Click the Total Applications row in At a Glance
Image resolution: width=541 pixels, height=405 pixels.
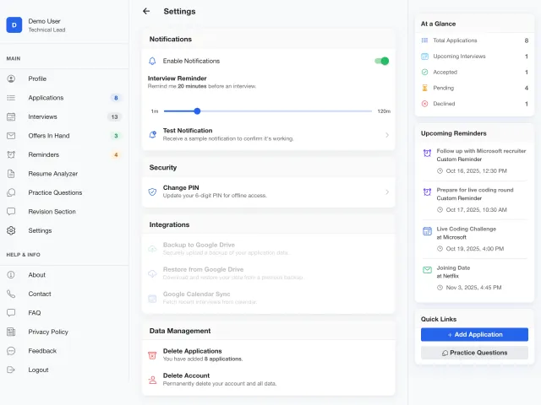pos(474,40)
